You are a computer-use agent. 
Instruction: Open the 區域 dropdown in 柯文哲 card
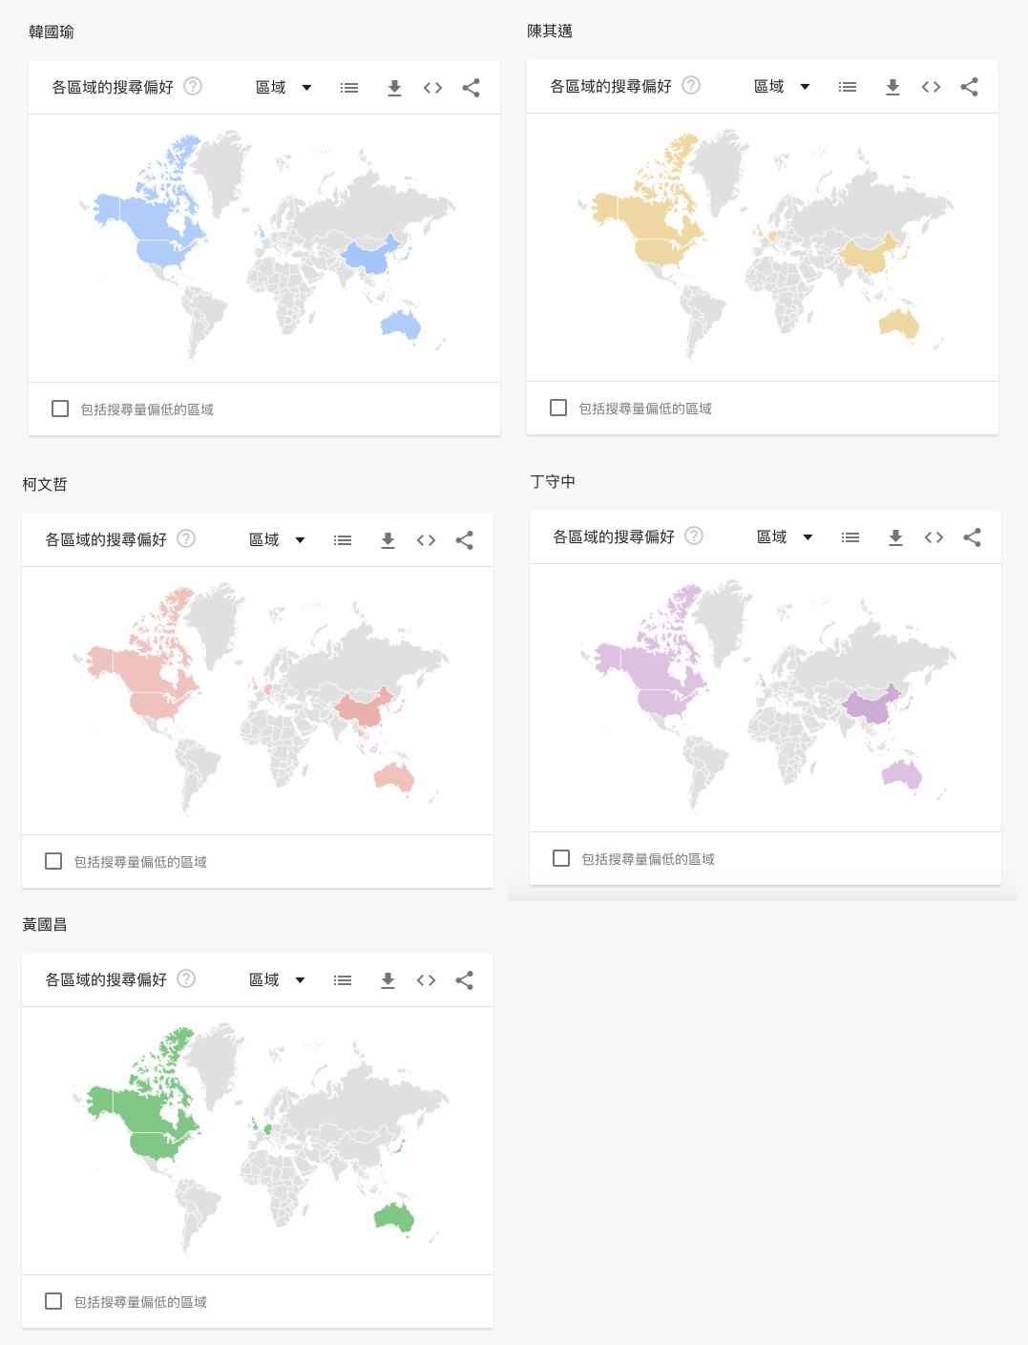277,540
